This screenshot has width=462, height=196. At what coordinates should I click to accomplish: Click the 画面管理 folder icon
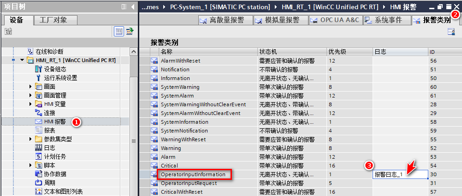click(x=39, y=96)
